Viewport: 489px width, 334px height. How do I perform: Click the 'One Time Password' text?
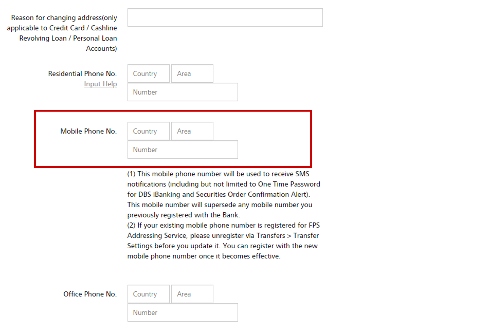[x=289, y=184]
